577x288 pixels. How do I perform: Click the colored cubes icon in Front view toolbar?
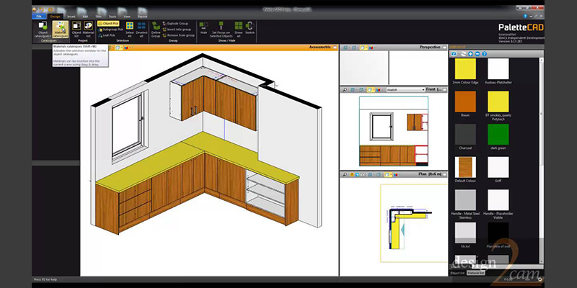click(x=378, y=89)
